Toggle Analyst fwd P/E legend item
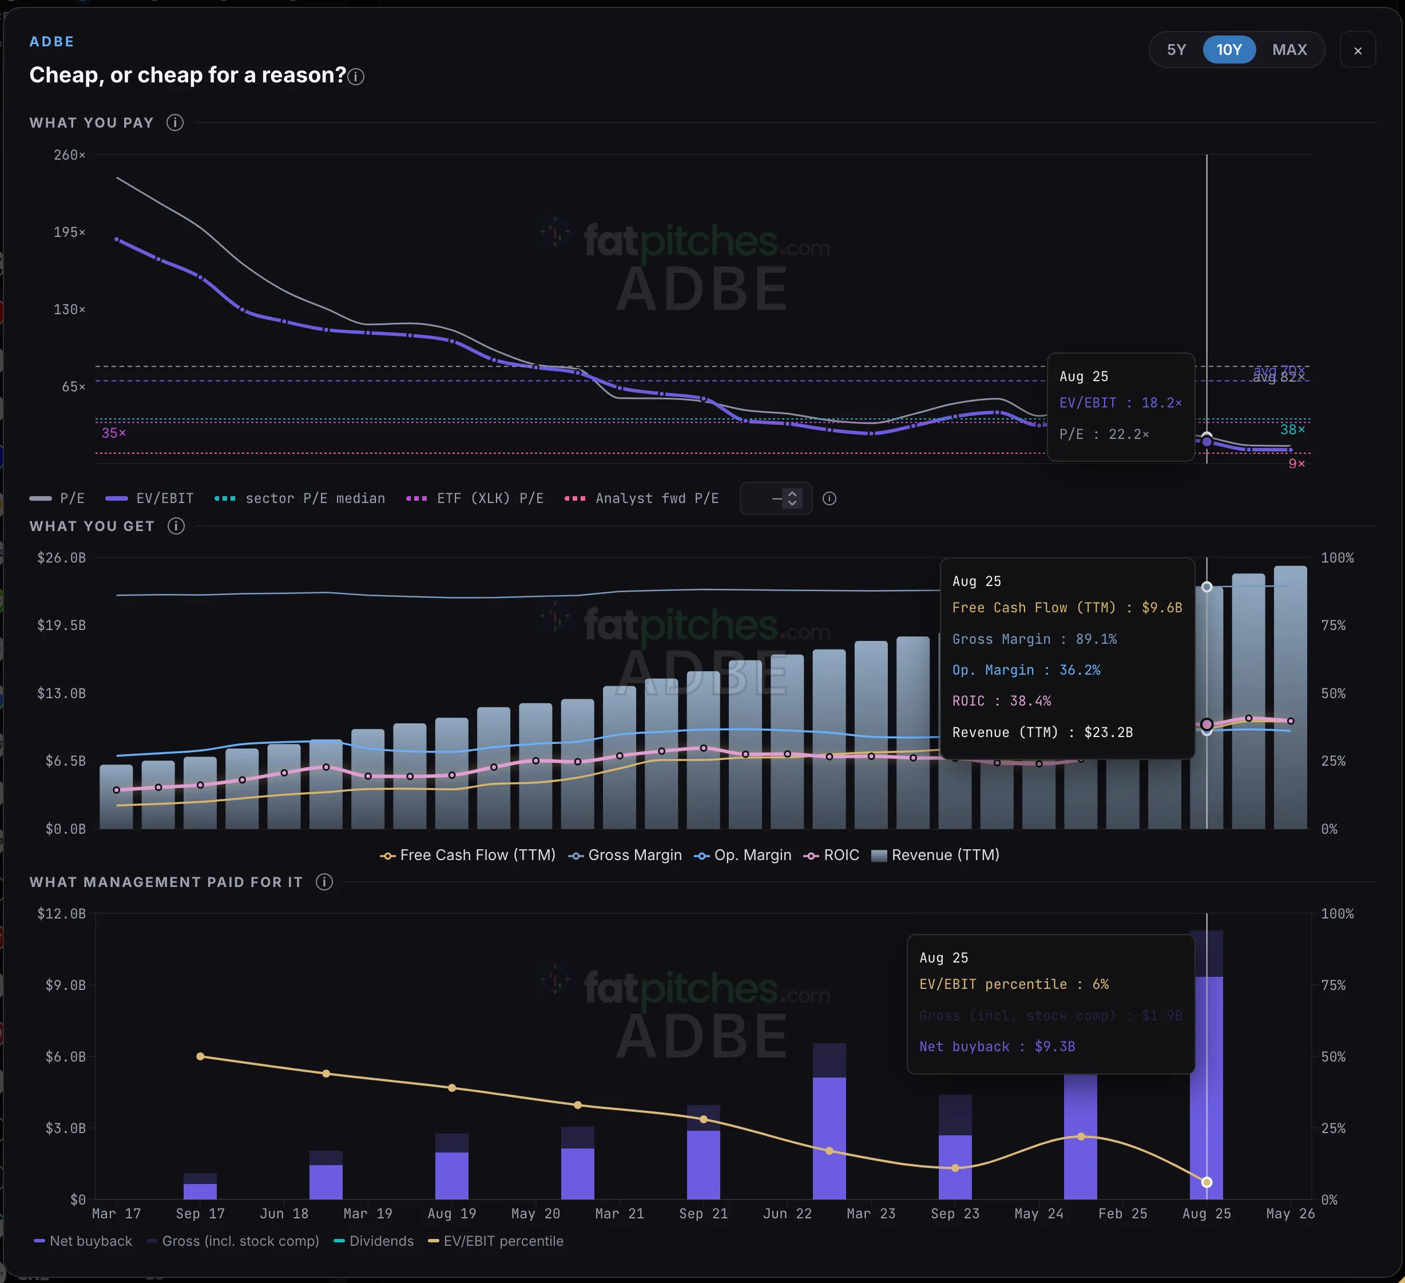The height and width of the screenshot is (1283, 1405). point(642,498)
